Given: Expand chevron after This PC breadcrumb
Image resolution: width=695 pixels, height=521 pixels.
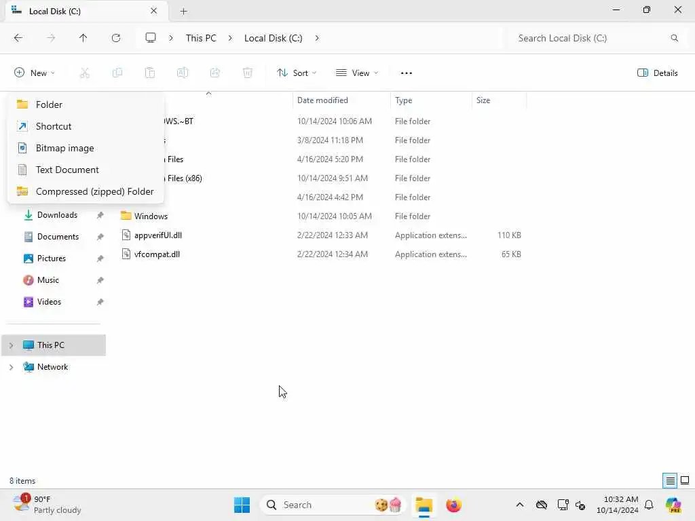Looking at the screenshot, I should pos(230,38).
